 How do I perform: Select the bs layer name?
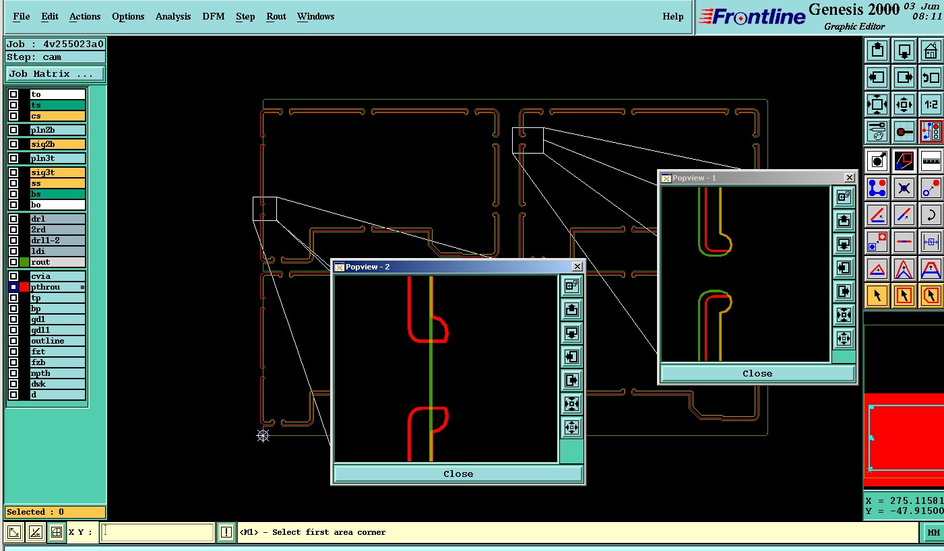tap(58, 194)
